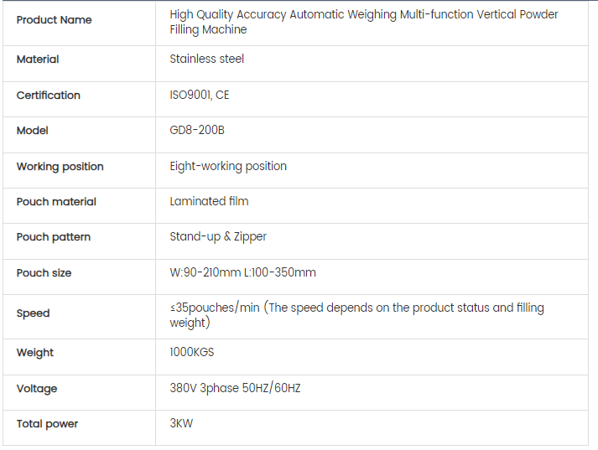598x450 pixels.
Task: Select the "Material" row label
Action: [x=38, y=59]
